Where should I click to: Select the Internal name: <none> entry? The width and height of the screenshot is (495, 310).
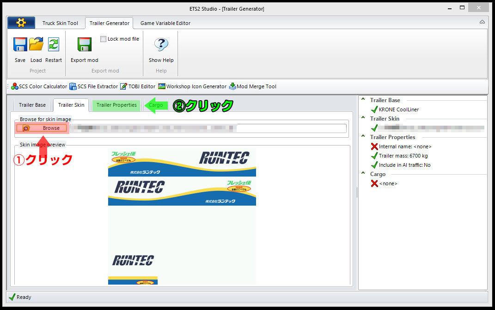405,146
